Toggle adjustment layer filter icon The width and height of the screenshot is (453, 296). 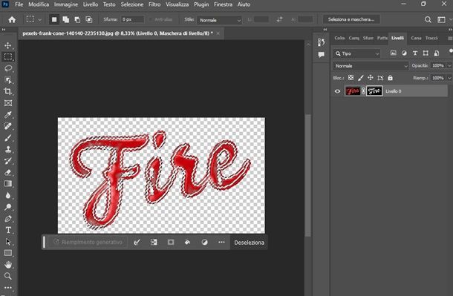404,53
